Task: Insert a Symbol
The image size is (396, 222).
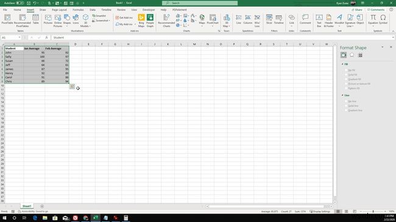Action: (383, 19)
